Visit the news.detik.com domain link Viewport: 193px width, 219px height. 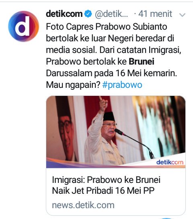[83, 205]
